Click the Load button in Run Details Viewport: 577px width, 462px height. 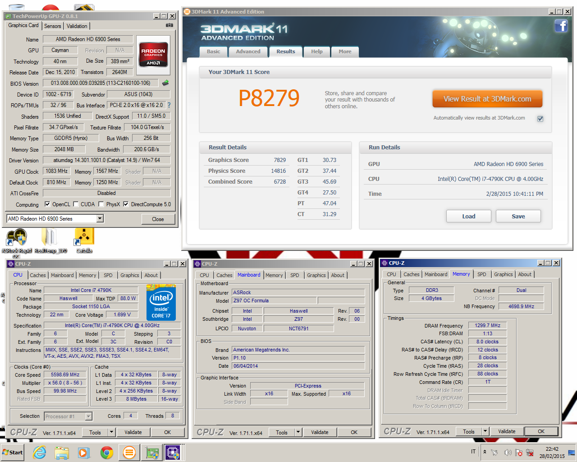pyautogui.click(x=469, y=217)
